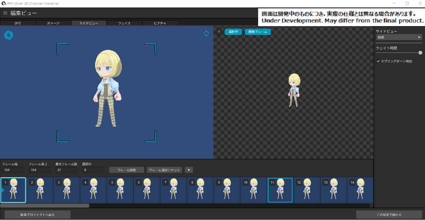The height and width of the screenshot is (220, 425).
Task: Click the この設定で続ける button
Action: (x=389, y=215)
